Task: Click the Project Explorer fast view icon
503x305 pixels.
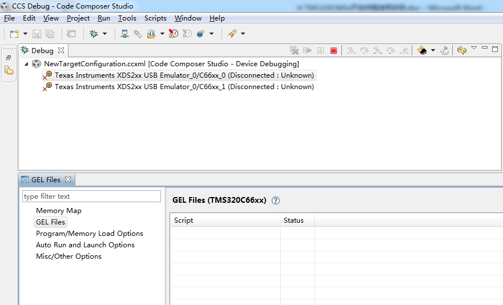Action: (9, 70)
